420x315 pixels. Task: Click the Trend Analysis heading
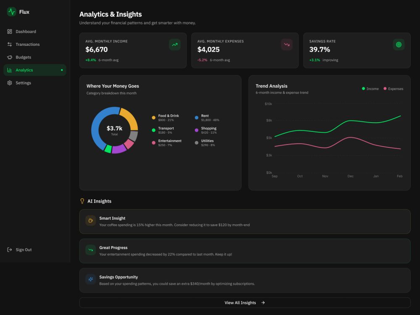coord(271,86)
